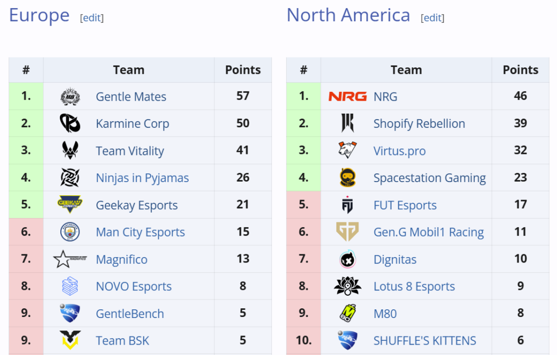Open the FUT Esports team page

pyautogui.click(x=405, y=205)
